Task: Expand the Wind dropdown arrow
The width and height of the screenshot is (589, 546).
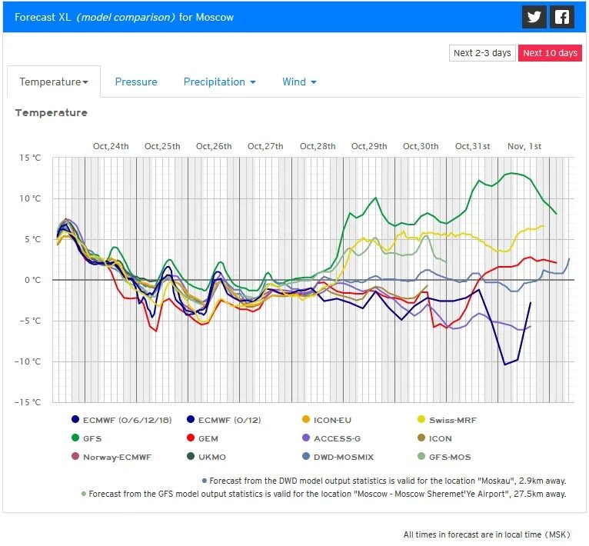Action: point(314,82)
